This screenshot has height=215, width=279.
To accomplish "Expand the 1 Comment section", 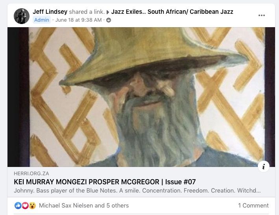I will point(253,206).
